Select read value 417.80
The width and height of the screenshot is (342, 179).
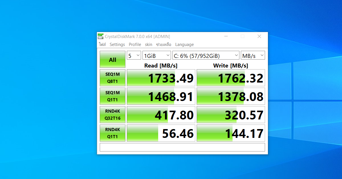(161, 115)
